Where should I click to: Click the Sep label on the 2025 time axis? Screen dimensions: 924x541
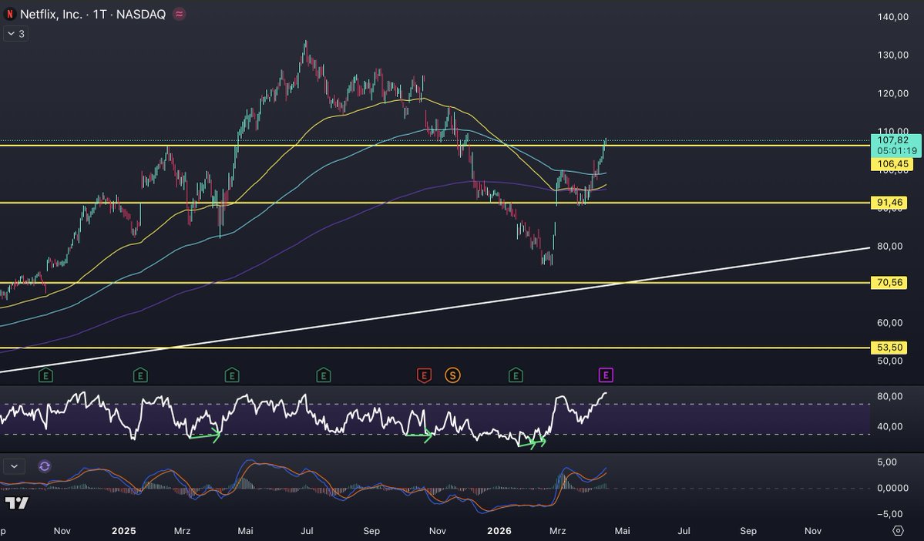pyautogui.click(x=371, y=531)
